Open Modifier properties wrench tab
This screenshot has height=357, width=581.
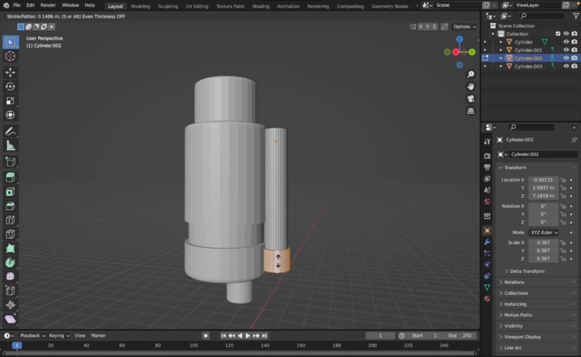(x=487, y=242)
